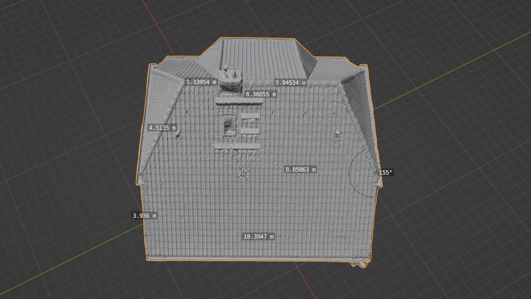Click the 4.5135 m hip edge label

pos(162,128)
